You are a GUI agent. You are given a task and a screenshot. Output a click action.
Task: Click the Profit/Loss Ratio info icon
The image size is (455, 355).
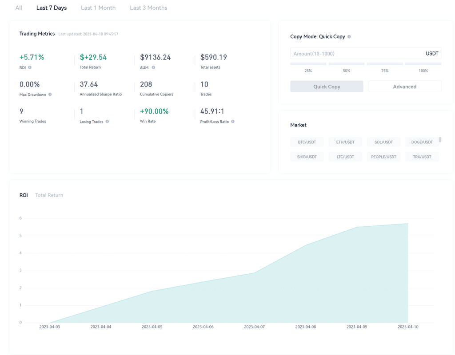point(233,122)
